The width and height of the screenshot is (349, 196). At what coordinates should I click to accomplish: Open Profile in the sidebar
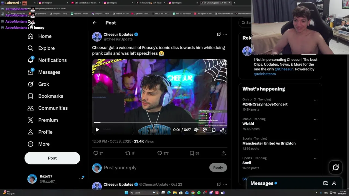click(x=40, y=132)
